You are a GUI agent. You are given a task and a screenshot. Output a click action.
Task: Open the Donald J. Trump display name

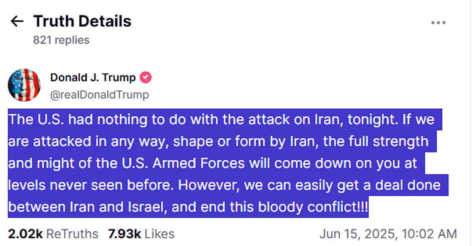(93, 78)
